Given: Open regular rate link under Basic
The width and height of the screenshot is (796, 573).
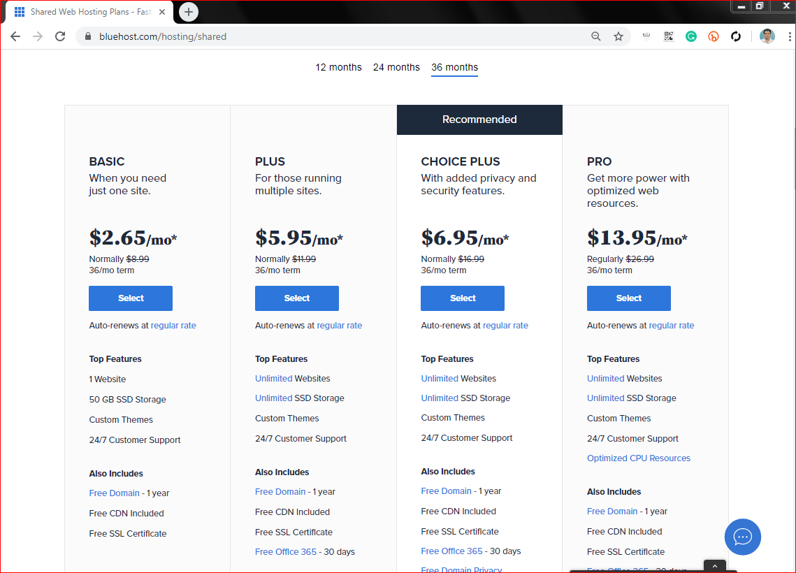Looking at the screenshot, I should point(173,326).
